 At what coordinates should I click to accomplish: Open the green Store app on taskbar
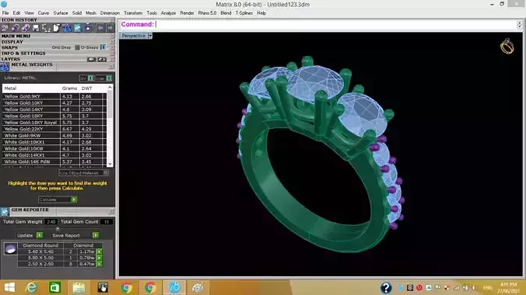pos(54,288)
